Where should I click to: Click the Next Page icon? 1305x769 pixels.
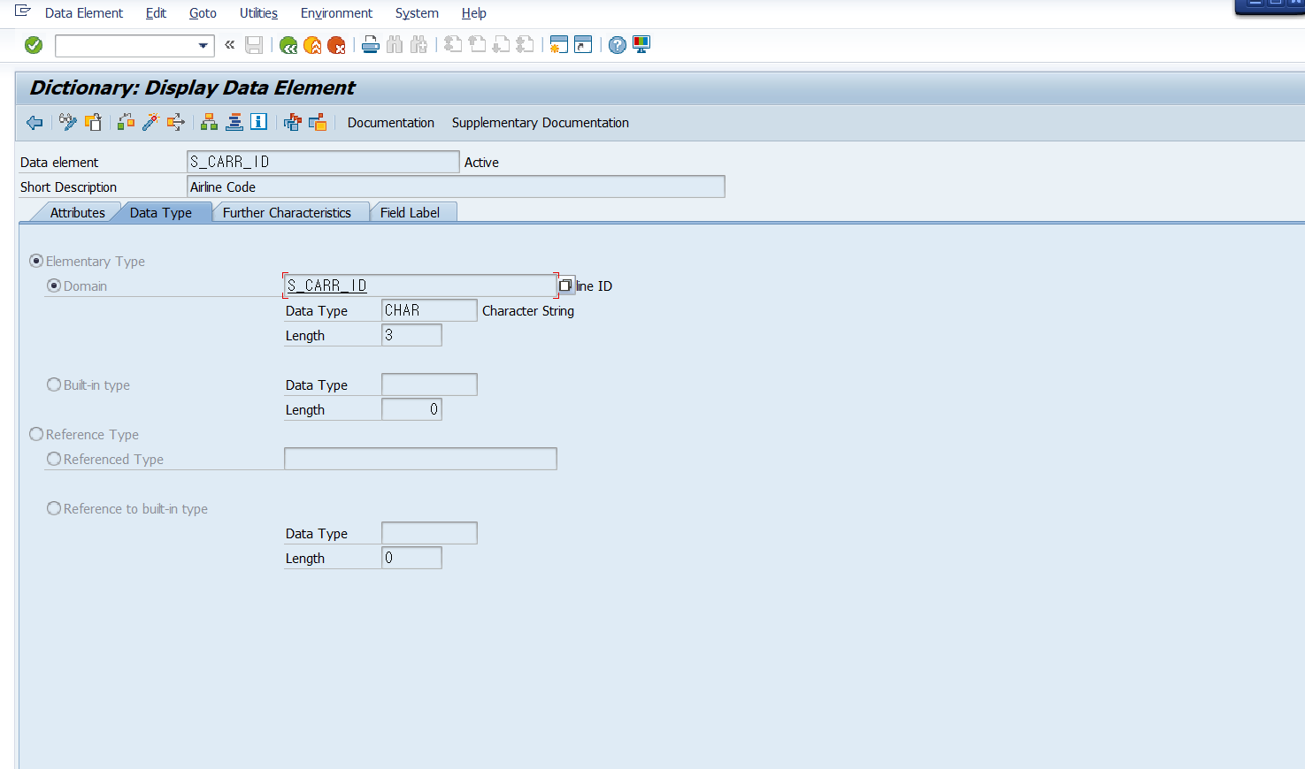501,44
